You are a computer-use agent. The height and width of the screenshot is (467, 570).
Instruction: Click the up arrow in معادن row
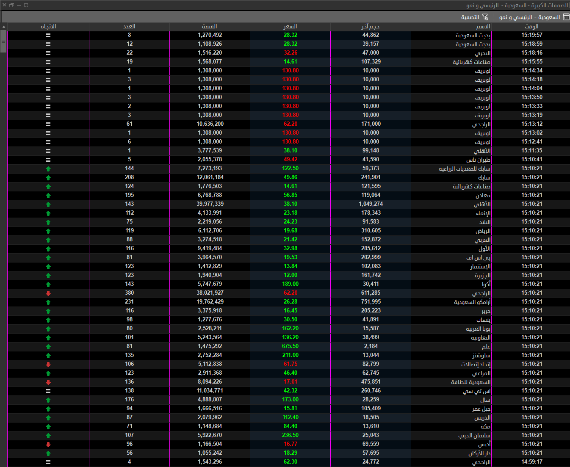[x=48, y=195]
